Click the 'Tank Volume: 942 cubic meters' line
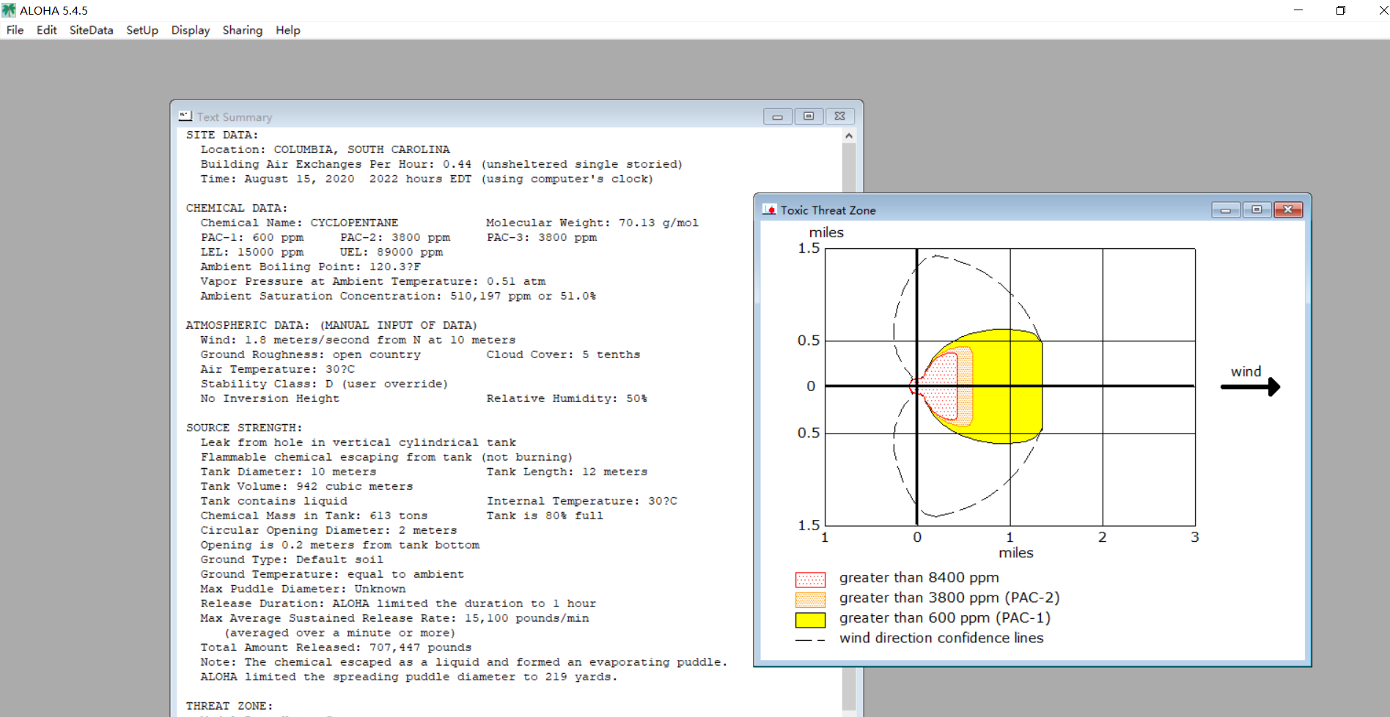This screenshot has height=717, width=1390. 306,486
